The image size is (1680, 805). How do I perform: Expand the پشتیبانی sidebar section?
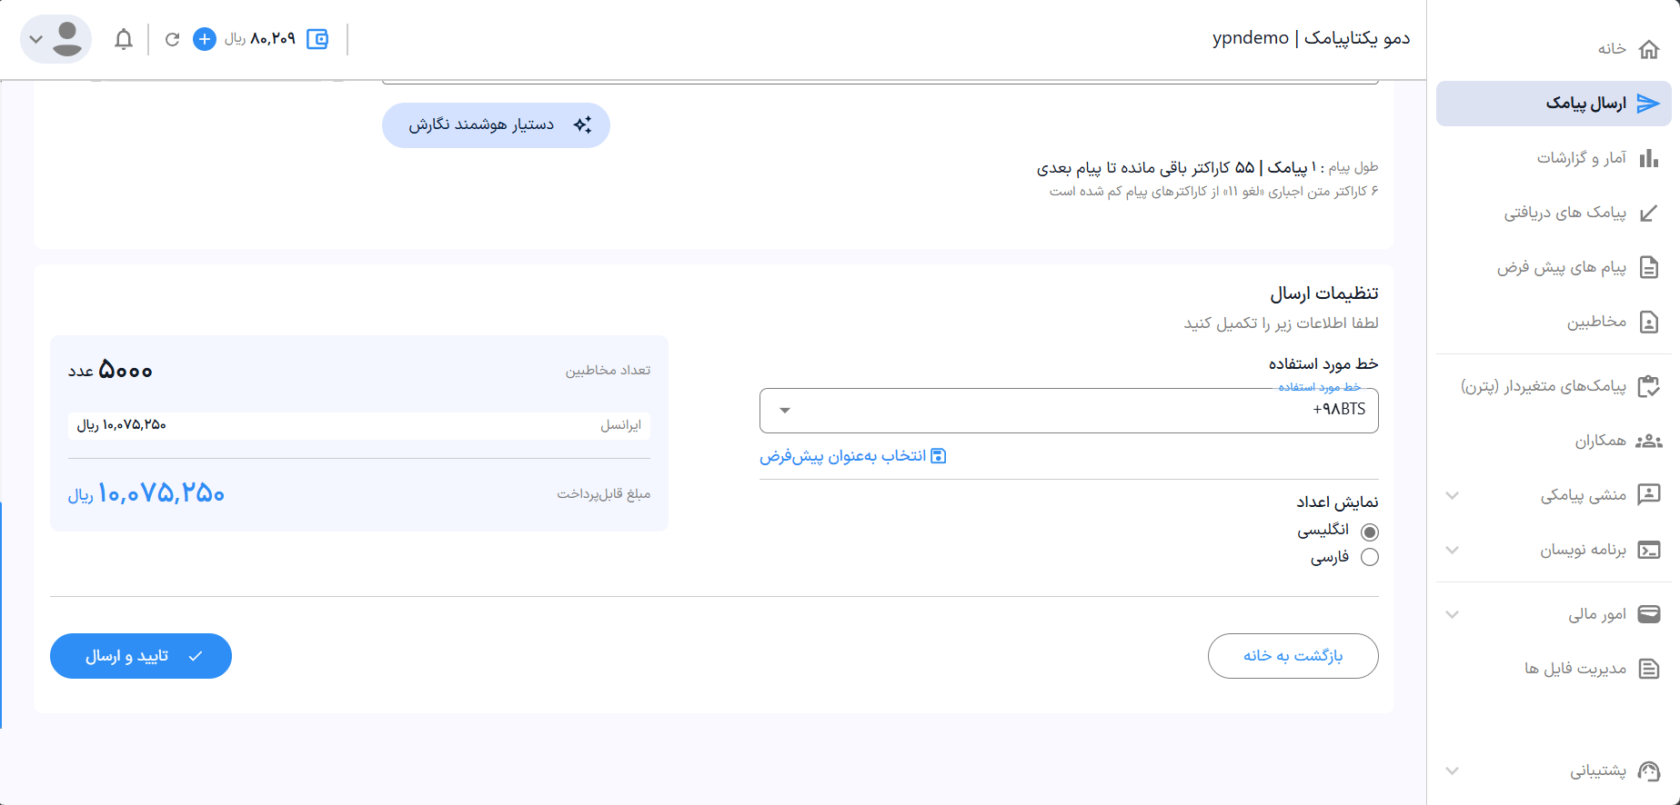[x=1453, y=770]
